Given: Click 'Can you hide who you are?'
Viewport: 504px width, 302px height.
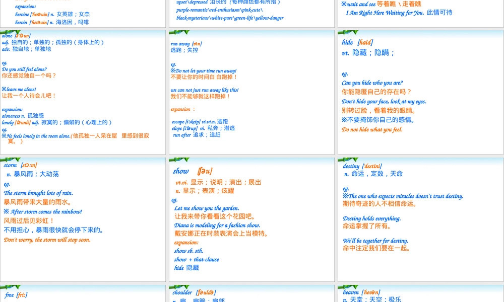Looking at the screenshot, I should (x=372, y=83).
